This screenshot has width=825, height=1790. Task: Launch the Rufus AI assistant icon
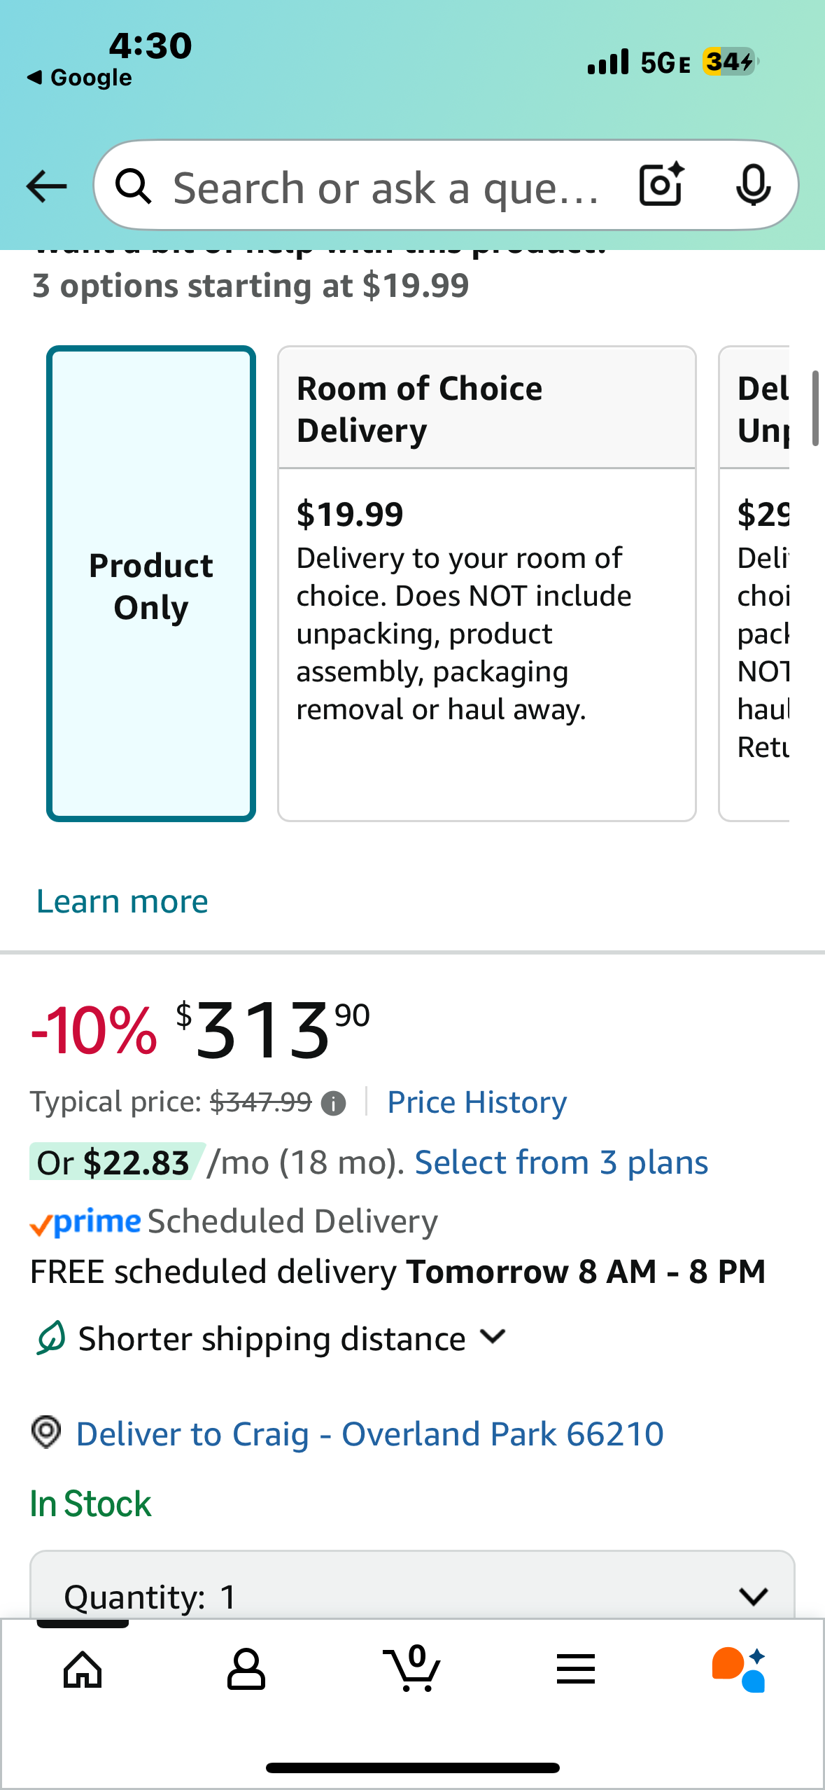[739, 1670]
